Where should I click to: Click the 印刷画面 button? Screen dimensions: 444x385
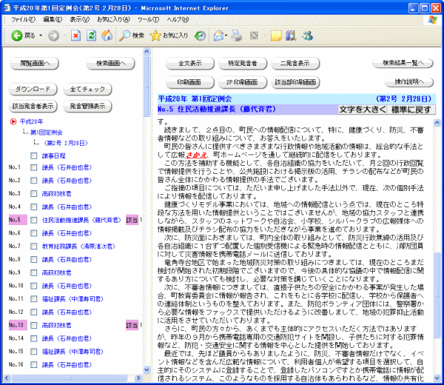pos(189,82)
